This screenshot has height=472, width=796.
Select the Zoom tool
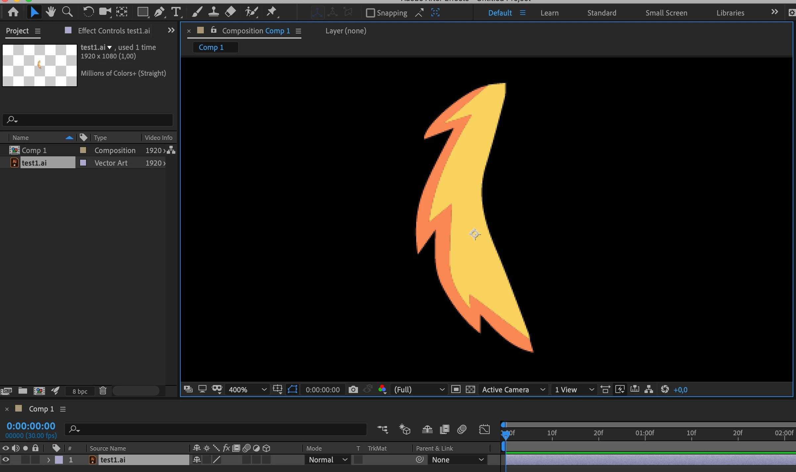(x=67, y=12)
